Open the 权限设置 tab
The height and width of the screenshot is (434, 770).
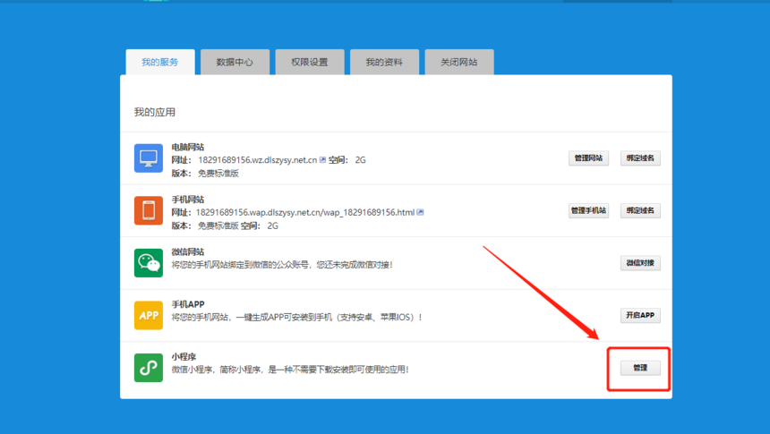310,62
